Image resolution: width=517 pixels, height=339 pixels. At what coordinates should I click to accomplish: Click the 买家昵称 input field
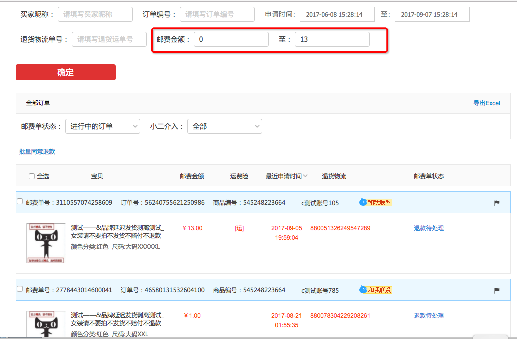tap(95, 15)
